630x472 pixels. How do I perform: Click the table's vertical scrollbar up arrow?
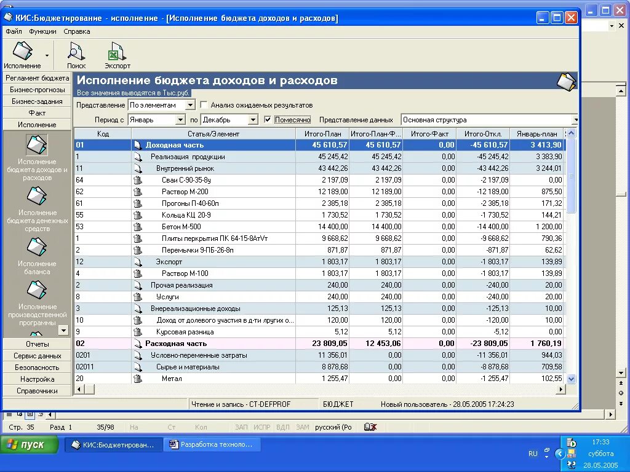[571, 133]
